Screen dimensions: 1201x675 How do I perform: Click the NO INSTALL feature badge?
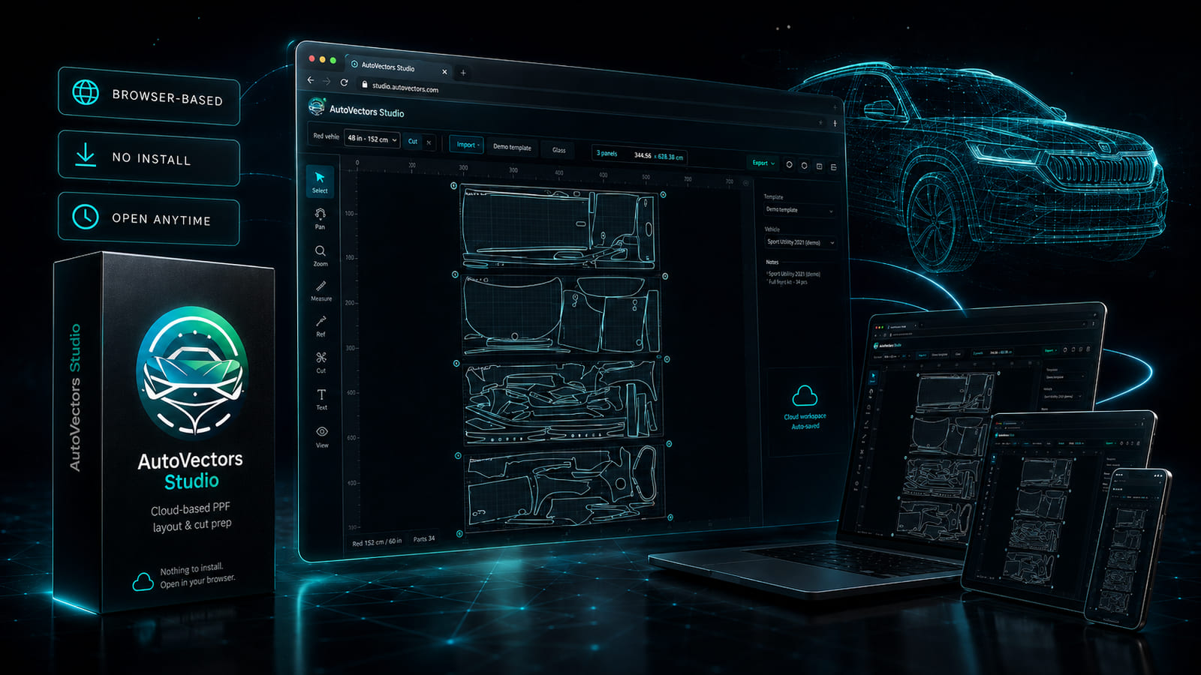149,157
